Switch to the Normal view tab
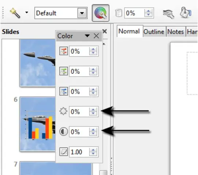198x175 pixels. (x=130, y=31)
